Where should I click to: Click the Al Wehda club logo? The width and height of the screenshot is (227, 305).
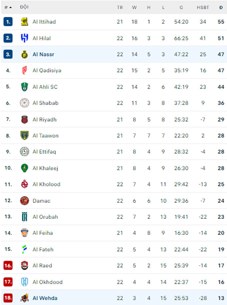click(24, 298)
